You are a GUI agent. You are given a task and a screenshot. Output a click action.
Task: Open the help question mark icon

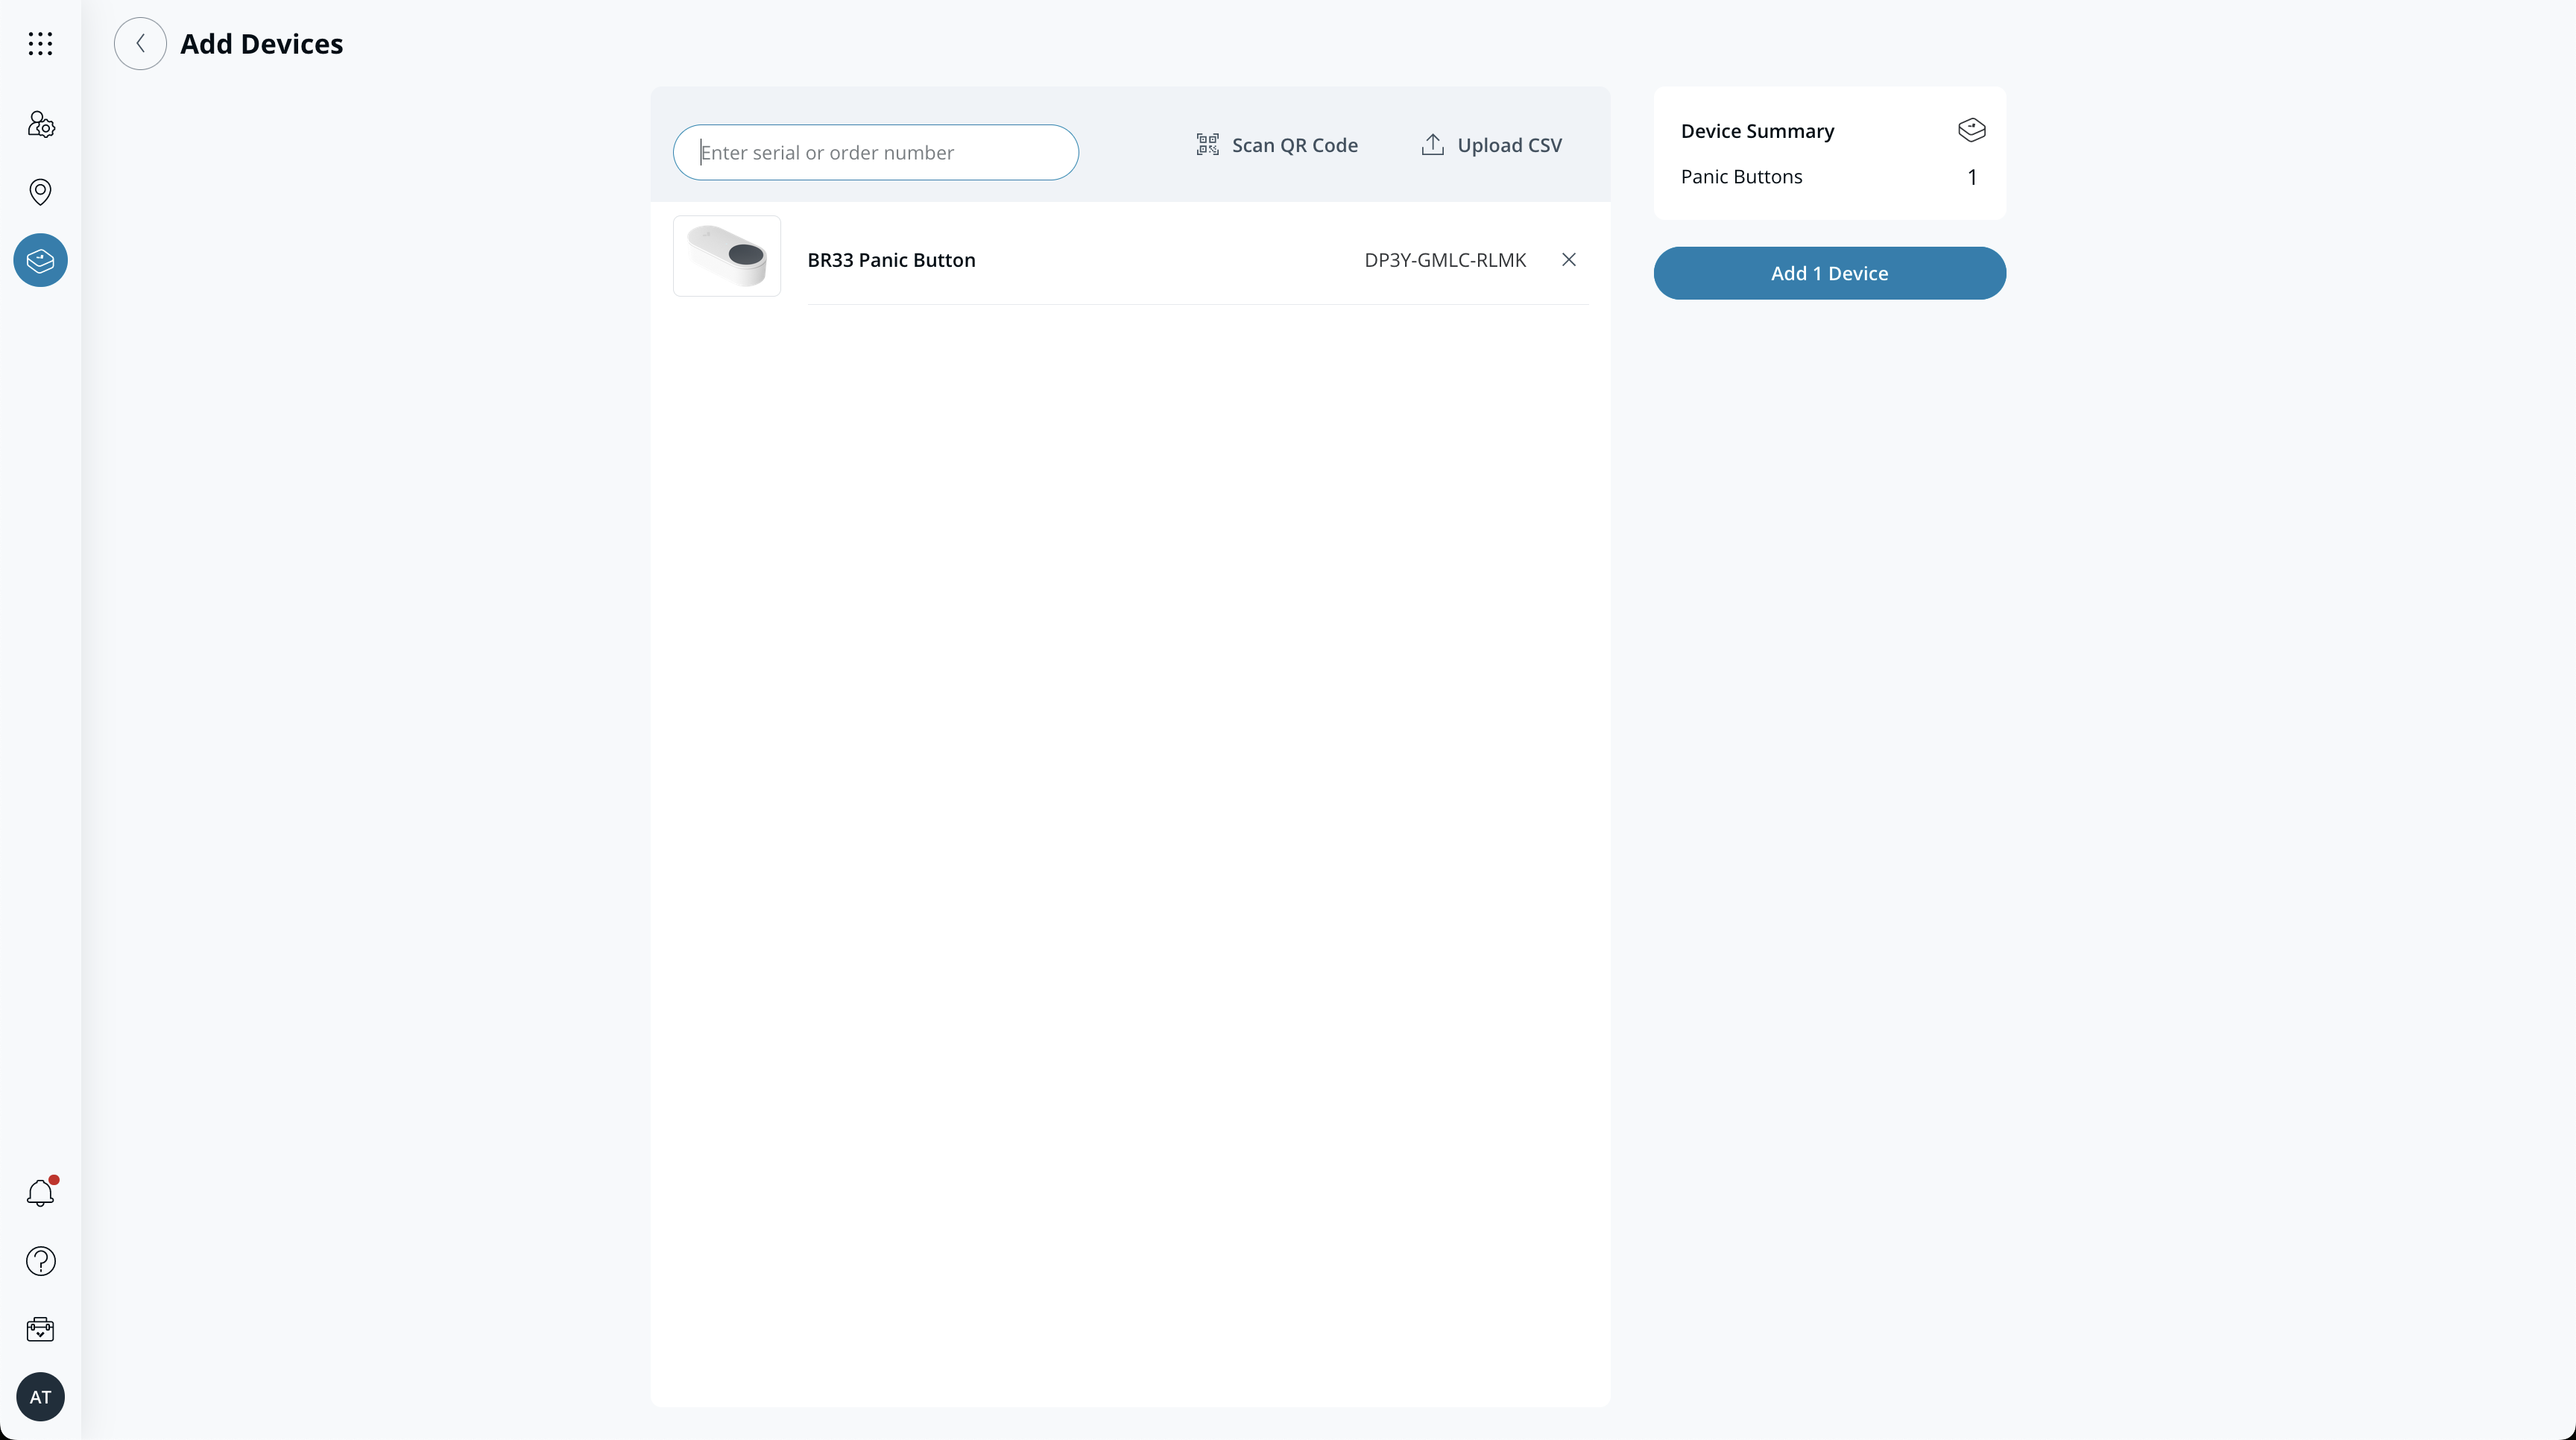click(x=40, y=1261)
